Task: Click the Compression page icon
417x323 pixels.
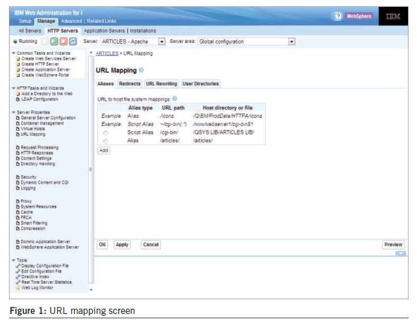Action: coord(18,229)
